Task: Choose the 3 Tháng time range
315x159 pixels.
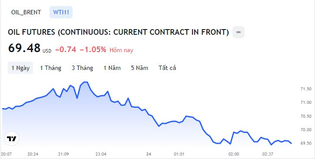Action: coord(83,68)
